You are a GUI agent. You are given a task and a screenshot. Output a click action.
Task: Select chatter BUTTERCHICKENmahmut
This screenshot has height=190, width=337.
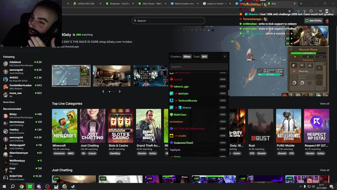(x=189, y=129)
